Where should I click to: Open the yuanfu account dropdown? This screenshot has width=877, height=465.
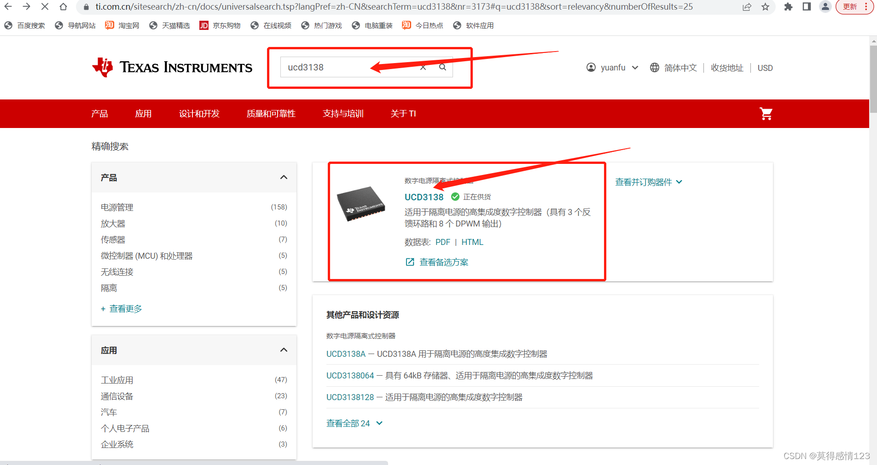pos(612,68)
